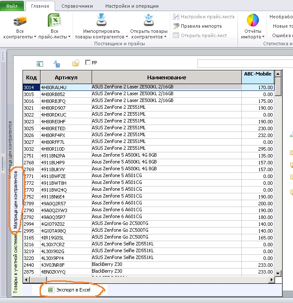Click the horizontal scrollbar right arrow
The width and height of the screenshot is (293, 303).
coord(271,280)
